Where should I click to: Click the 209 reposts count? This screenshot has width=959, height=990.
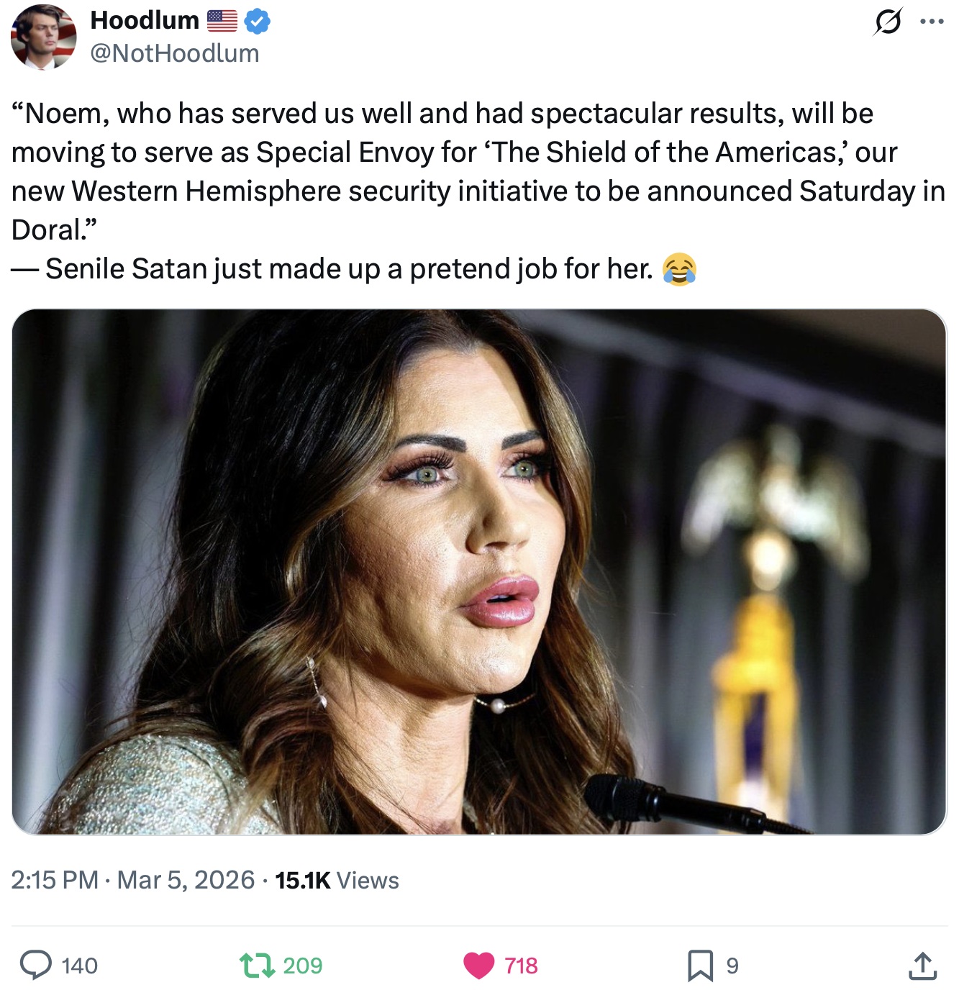[303, 966]
